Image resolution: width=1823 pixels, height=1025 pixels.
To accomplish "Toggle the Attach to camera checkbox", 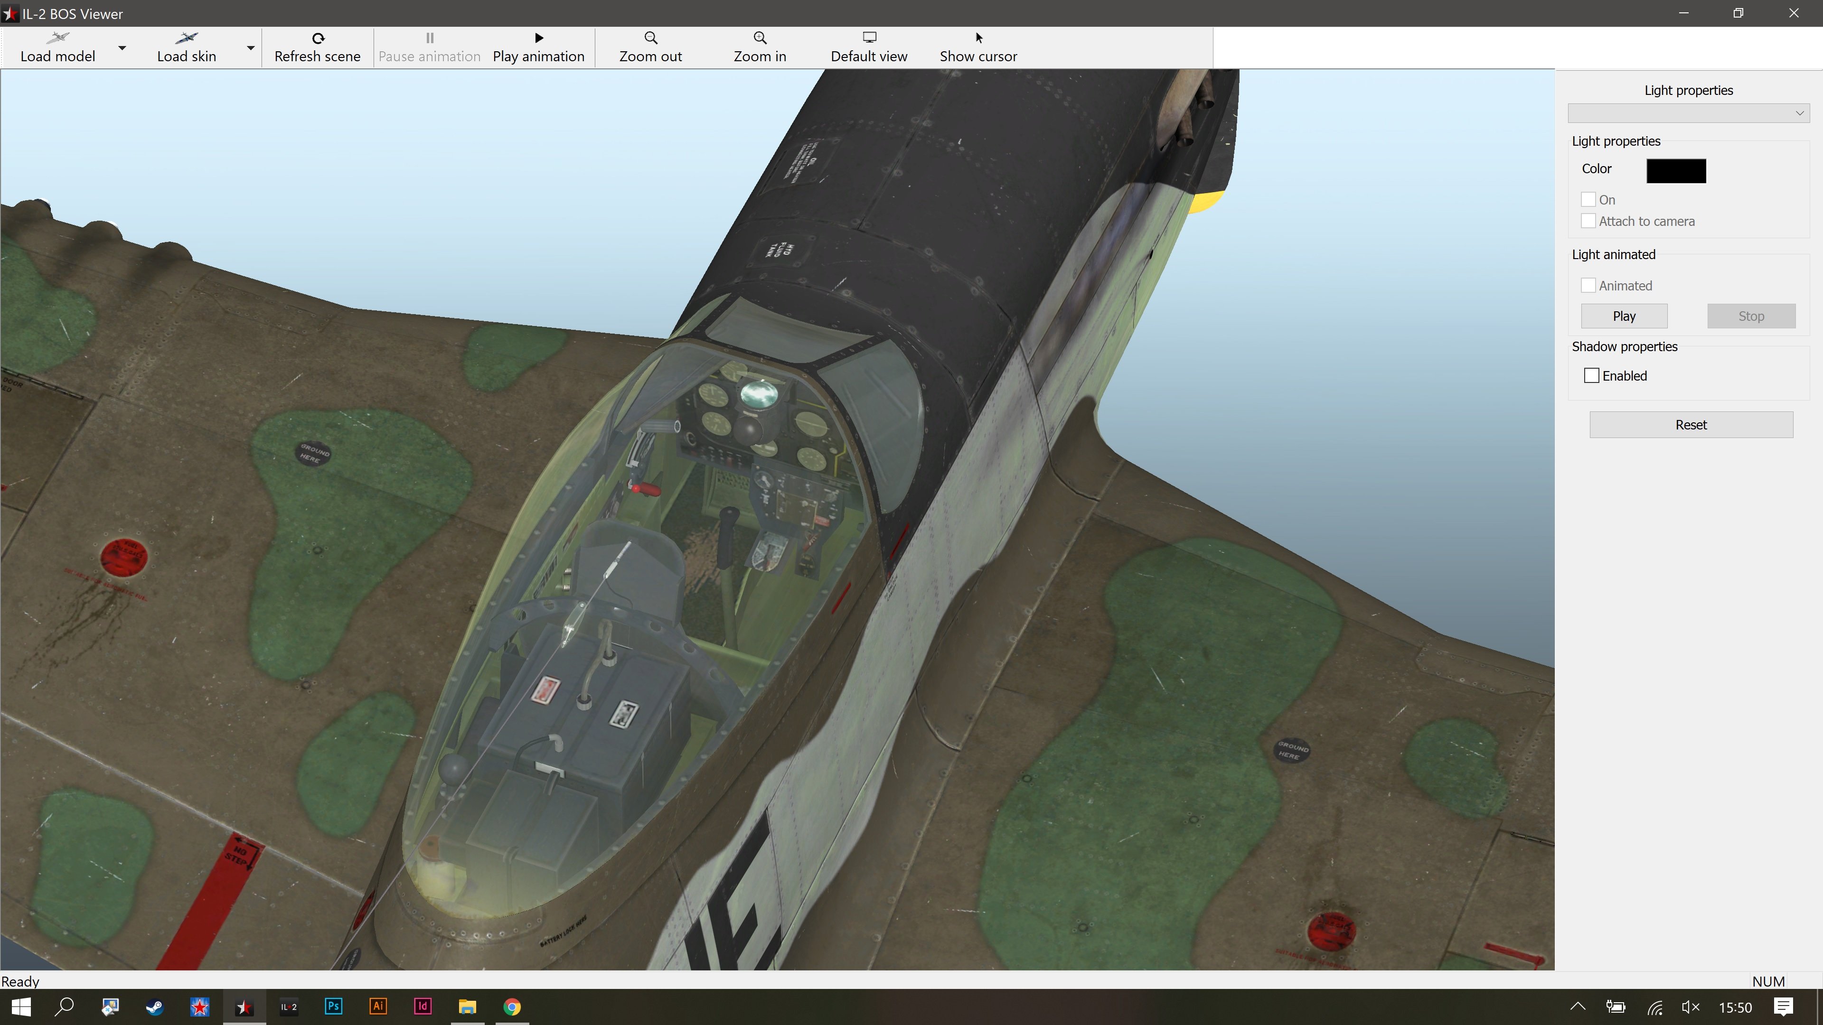I will 1588,221.
